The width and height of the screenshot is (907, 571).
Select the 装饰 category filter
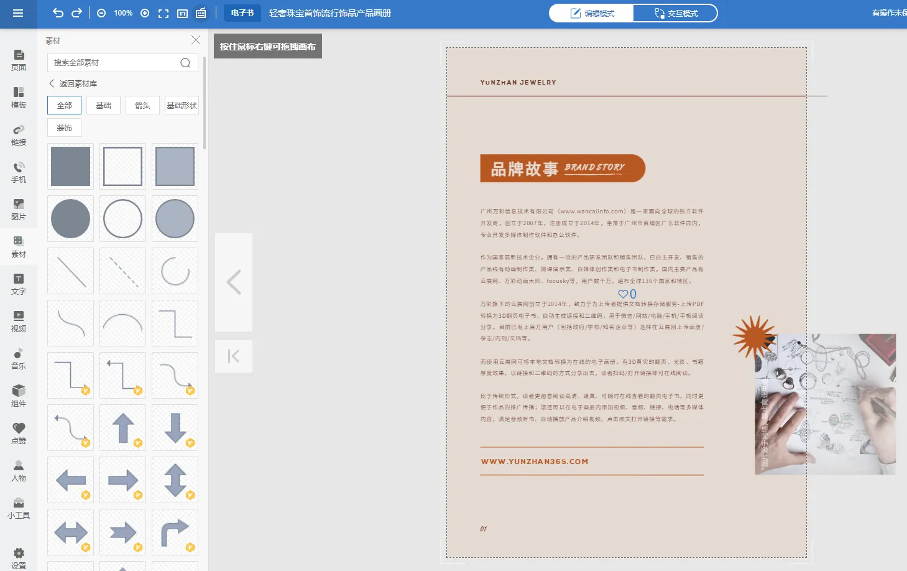point(64,128)
